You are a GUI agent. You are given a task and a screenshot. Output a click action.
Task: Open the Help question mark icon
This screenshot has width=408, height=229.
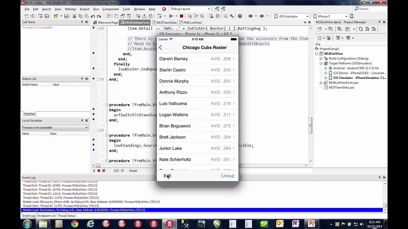pyautogui.click(x=240, y=16)
